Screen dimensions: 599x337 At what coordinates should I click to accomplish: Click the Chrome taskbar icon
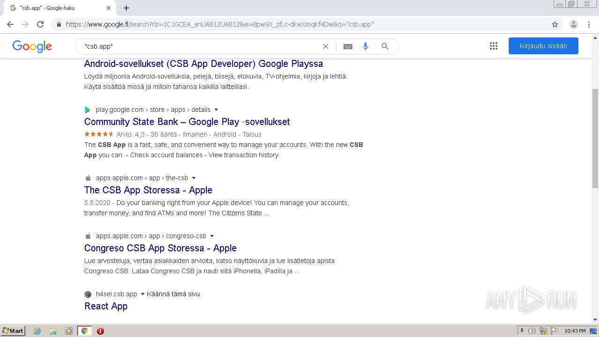(84, 331)
